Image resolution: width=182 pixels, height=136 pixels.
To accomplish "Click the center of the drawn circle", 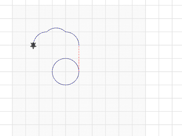I will tap(66, 72).
